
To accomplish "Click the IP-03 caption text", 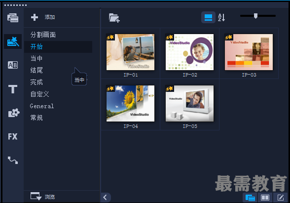I will pos(249,75).
